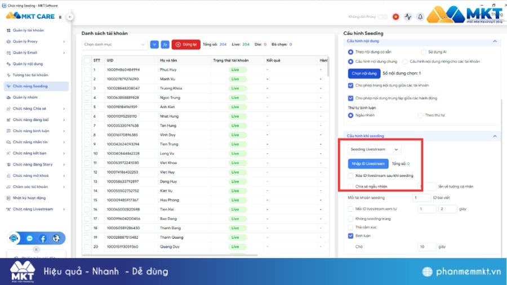507x285 pixels.
Task: Click the blue filter icon button
Action: [x=154, y=44]
